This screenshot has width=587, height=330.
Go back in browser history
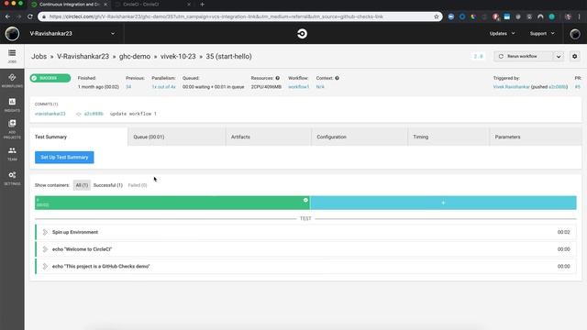coord(7,16)
